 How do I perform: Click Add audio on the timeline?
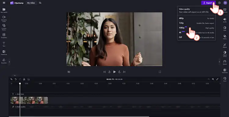(x=19, y=107)
